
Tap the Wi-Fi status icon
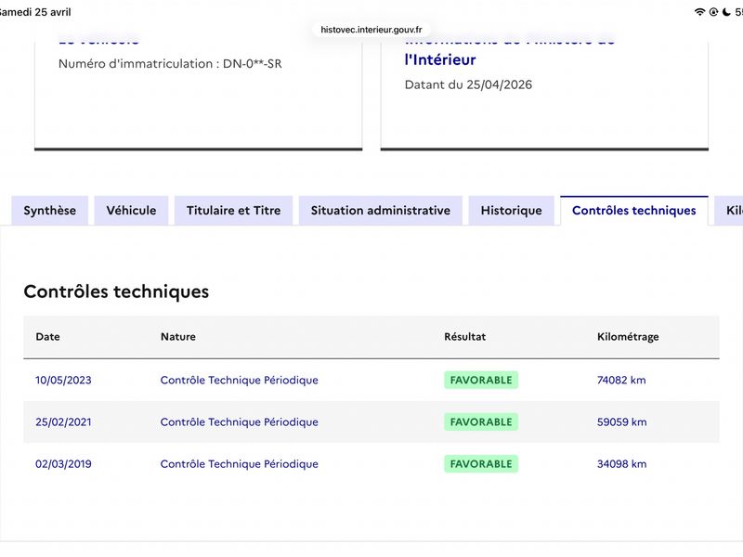[x=699, y=12]
